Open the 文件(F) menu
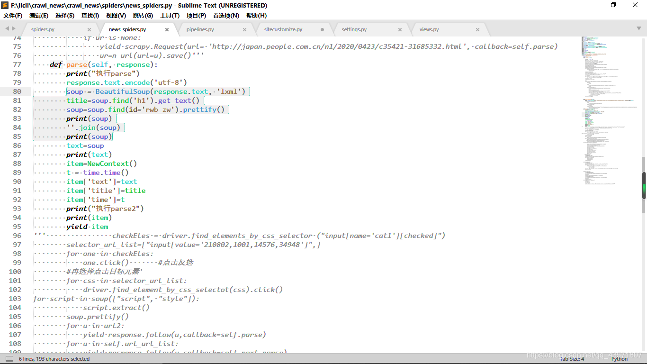Screen dimensions: 647x364 coord(11,15)
